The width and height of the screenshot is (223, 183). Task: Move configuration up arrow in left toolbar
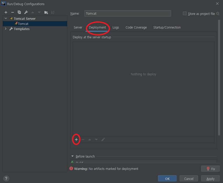coord(33,12)
